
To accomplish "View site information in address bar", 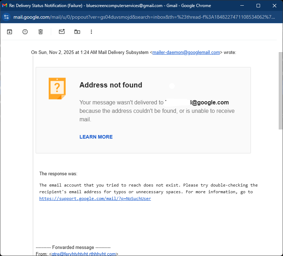I will pyautogui.click(x=6, y=17).
